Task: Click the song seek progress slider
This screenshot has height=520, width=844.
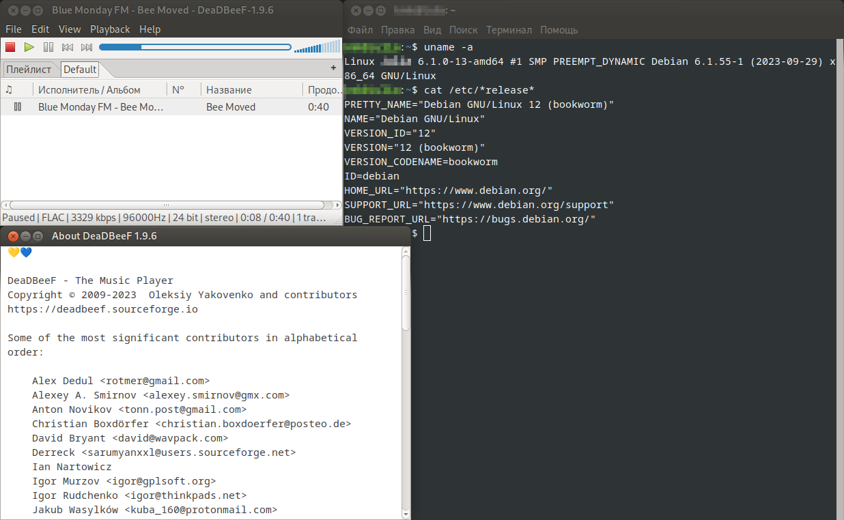Action: (x=195, y=47)
